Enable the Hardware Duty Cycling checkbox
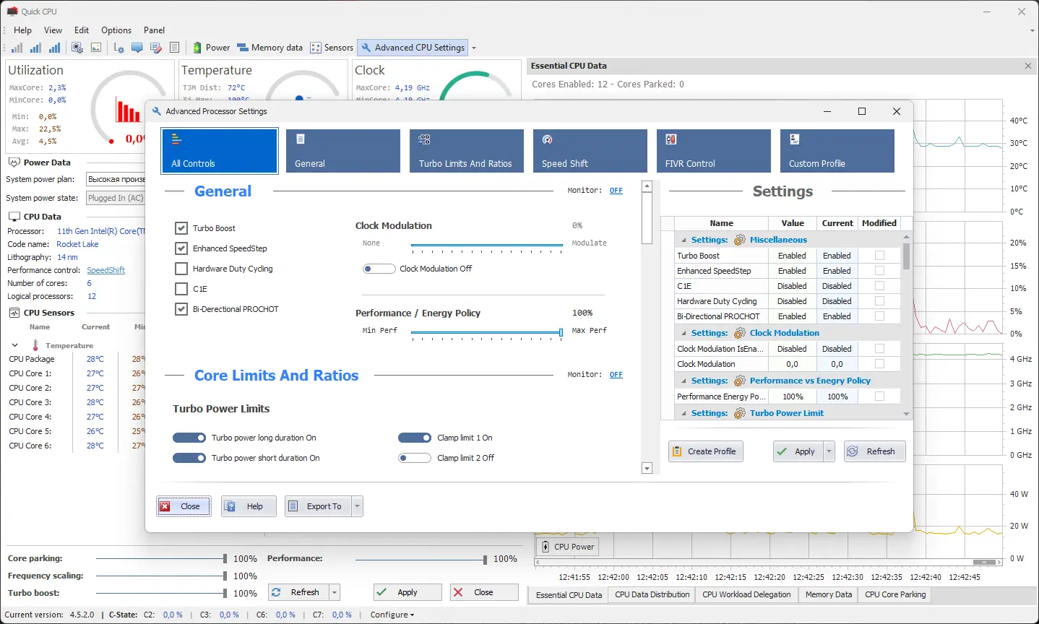 point(181,269)
